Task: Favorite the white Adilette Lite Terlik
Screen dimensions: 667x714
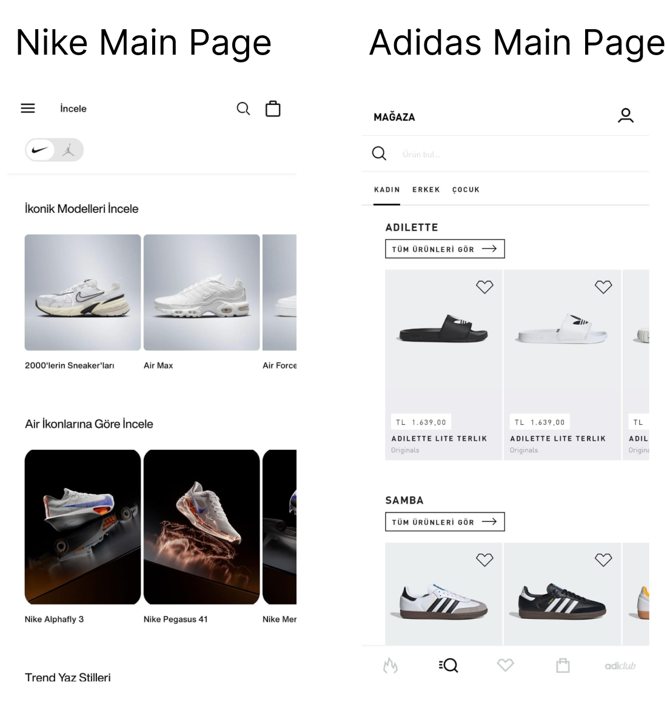Action: click(603, 287)
